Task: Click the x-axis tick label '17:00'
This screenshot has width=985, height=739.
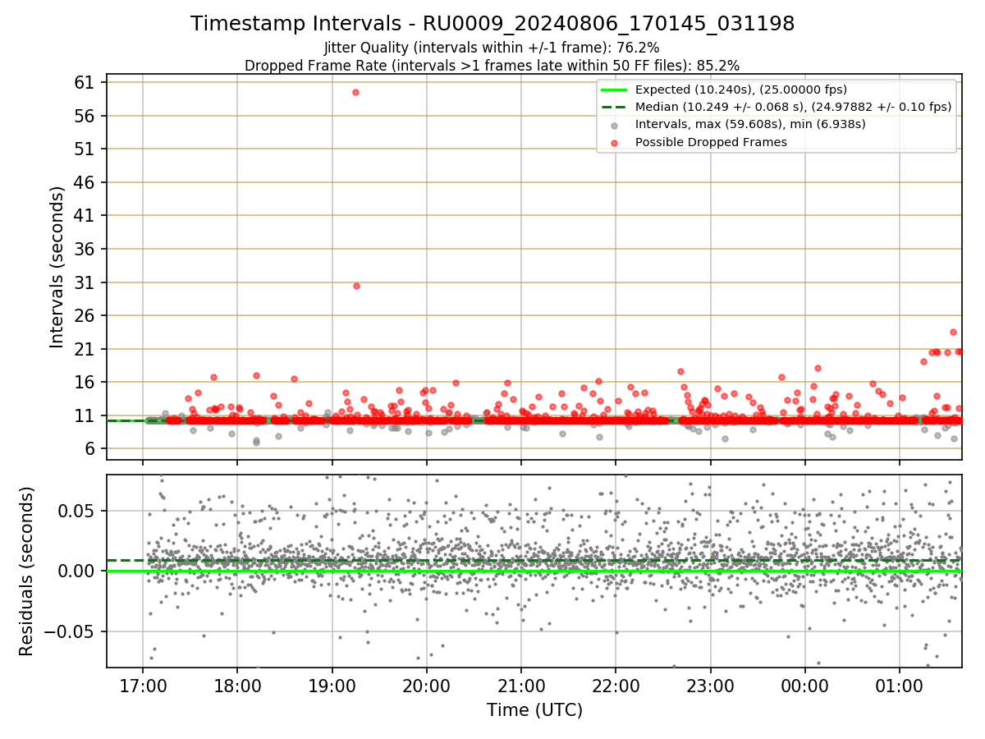Action: coord(143,685)
